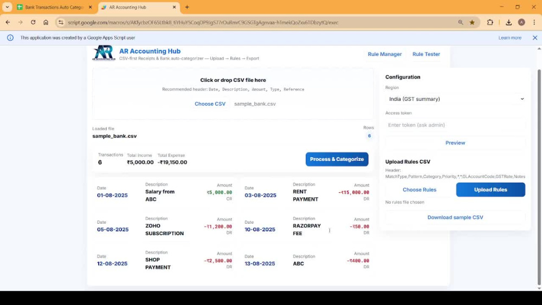Go to the browser home icon
Viewport: 542px width, 305px height.
[46, 22]
